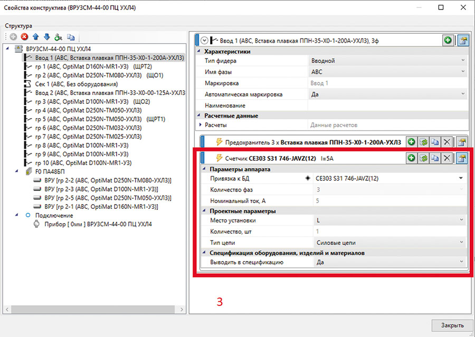This screenshot has height=337, width=475.
Task: Move selected item down with blue arrow
Action: [x=46, y=37]
